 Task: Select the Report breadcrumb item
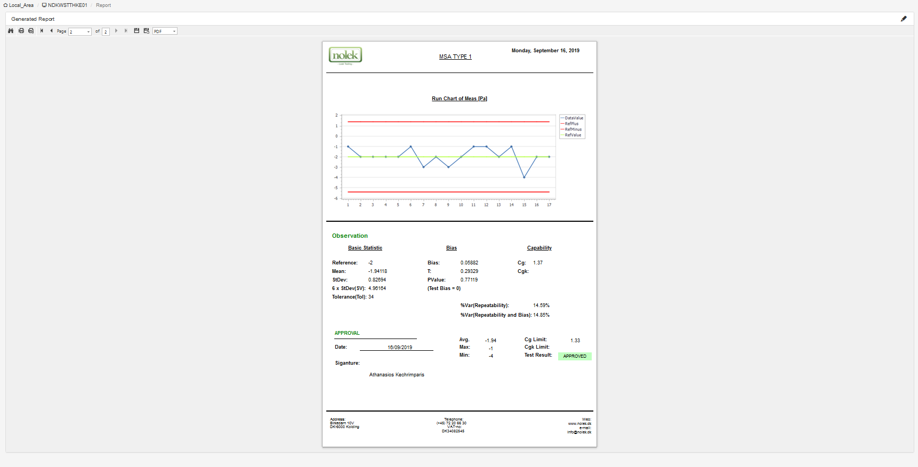[x=103, y=5]
